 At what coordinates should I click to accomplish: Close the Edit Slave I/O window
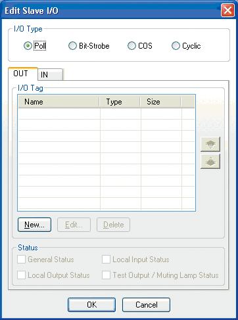click(227, 11)
